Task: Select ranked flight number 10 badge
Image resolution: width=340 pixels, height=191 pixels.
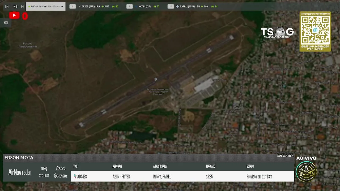Action: click(x=171, y=6)
